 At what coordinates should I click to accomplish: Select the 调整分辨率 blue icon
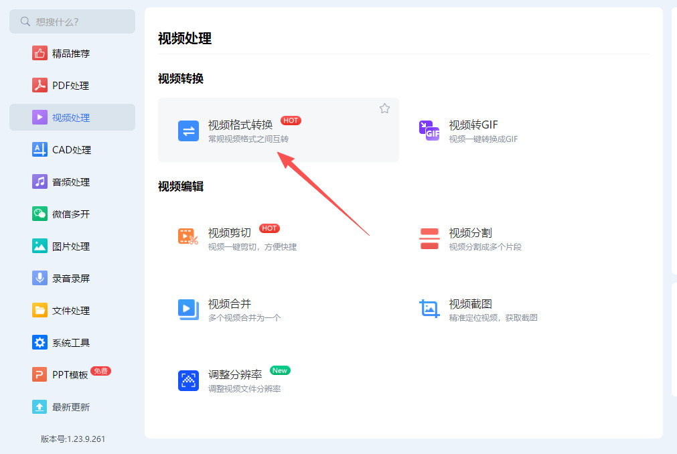tap(188, 380)
